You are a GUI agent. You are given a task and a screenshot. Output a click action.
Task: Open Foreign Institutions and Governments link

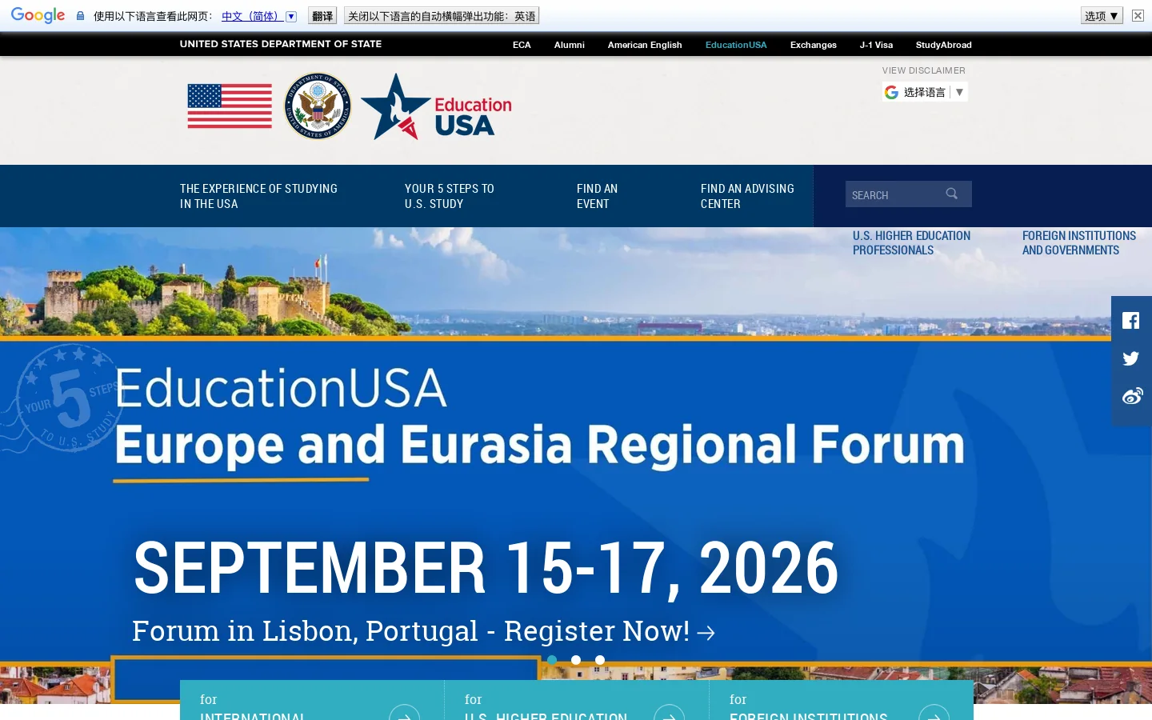point(1078,243)
